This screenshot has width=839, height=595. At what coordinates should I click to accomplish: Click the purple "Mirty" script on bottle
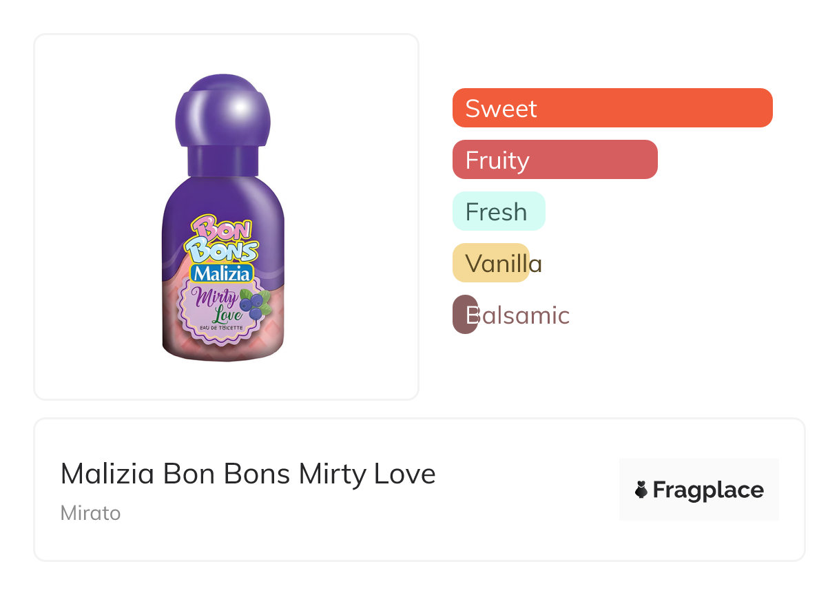216,299
